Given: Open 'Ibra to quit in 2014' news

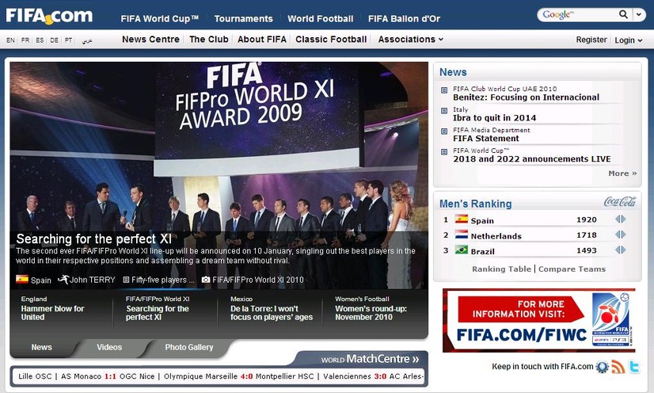Looking at the screenshot, I should (x=494, y=117).
